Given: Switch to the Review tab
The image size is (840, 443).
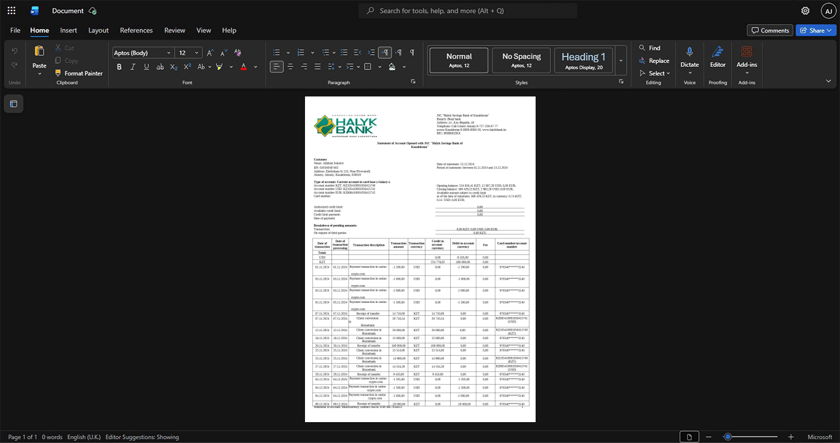Looking at the screenshot, I should pos(175,30).
